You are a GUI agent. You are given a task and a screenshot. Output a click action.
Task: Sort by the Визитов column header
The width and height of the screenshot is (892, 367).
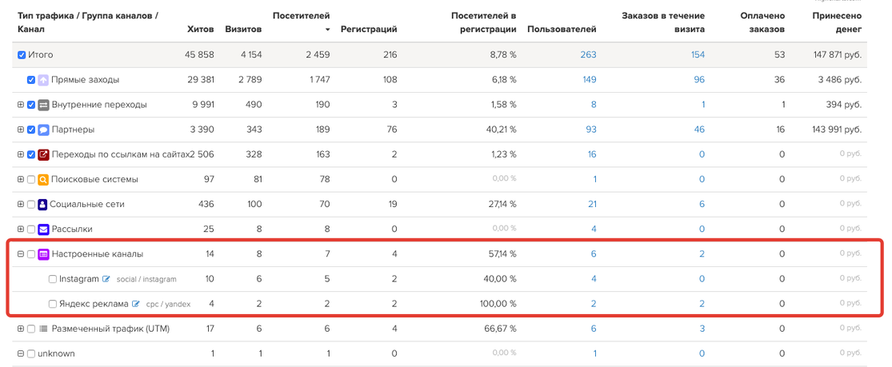(x=243, y=29)
